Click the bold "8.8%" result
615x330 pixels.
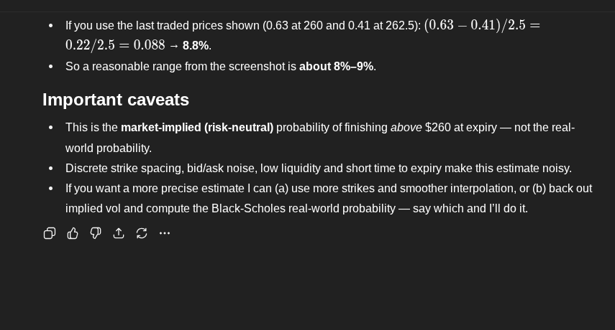click(x=196, y=46)
